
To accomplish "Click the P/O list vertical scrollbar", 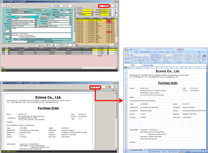I will pos(116,31).
